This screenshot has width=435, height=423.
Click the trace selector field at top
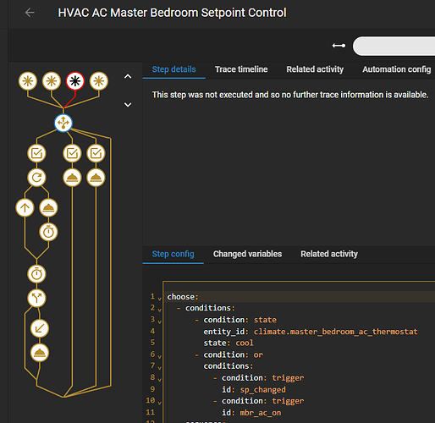click(x=394, y=46)
